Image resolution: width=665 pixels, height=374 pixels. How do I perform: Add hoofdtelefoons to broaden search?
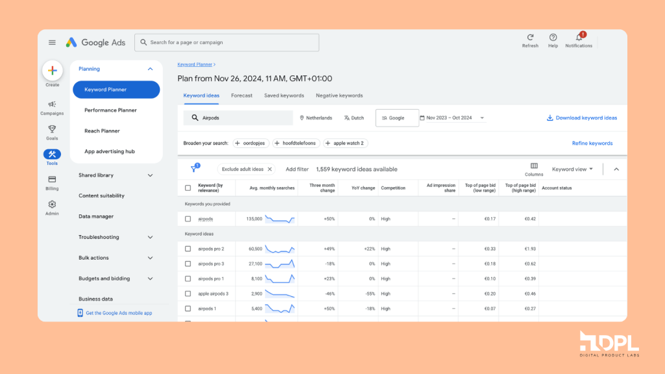click(296, 143)
